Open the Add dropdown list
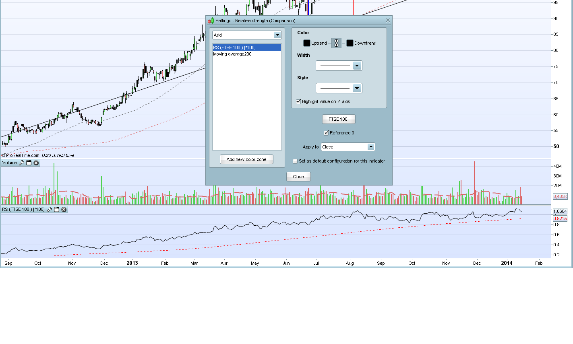The image size is (573, 344). tap(247, 35)
